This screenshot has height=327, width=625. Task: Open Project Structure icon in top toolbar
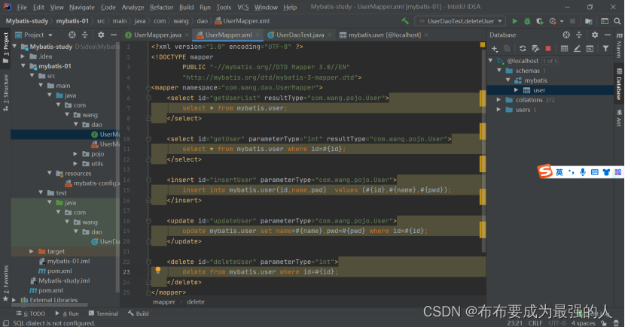point(589,21)
